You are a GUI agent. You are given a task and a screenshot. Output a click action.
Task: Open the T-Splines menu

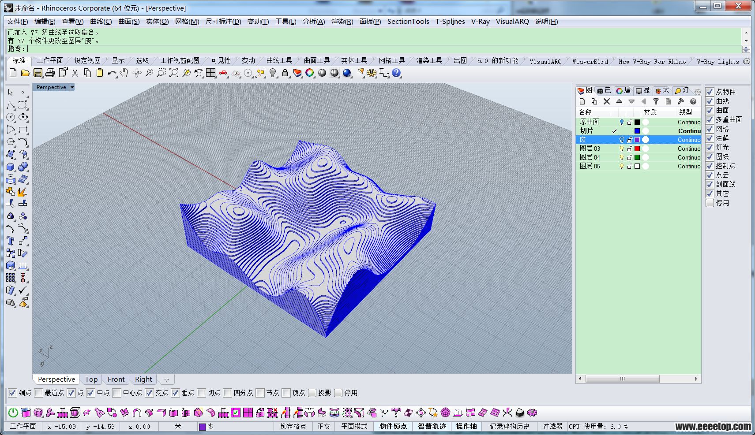tap(450, 22)
